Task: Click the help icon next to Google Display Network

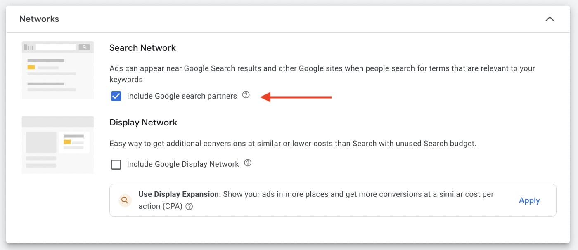Action: [248, 163]
